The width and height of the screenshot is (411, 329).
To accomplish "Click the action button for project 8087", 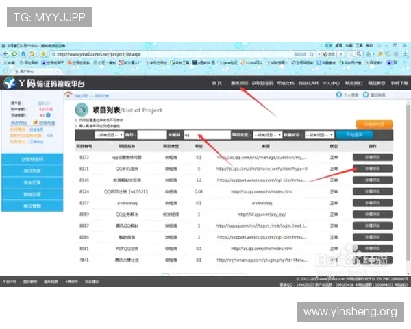I will click(373, 226).
